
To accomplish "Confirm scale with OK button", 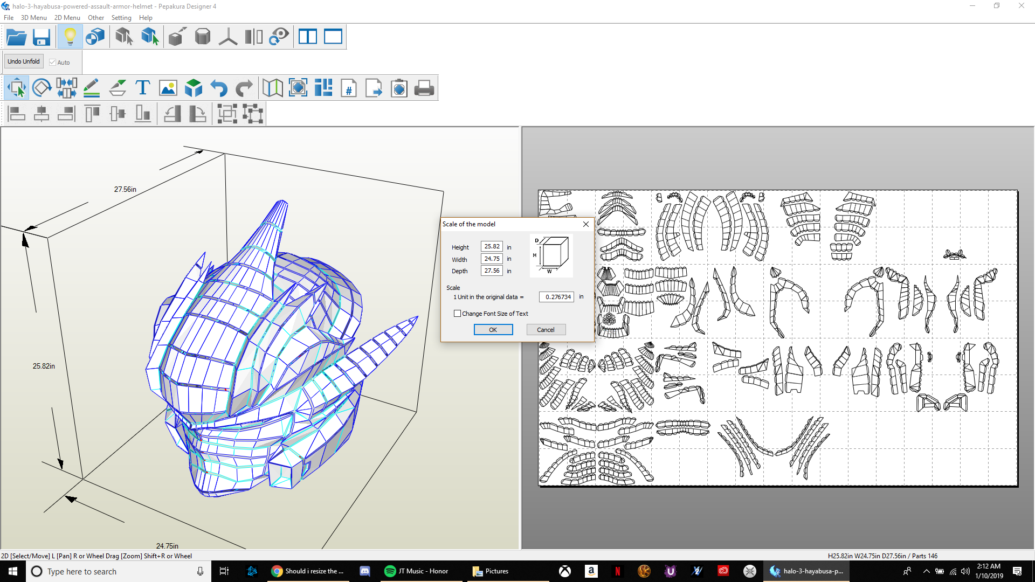I will pos(493,330).
